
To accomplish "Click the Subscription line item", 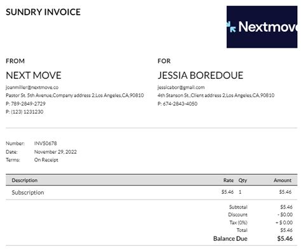I will (x=28, y=193).
